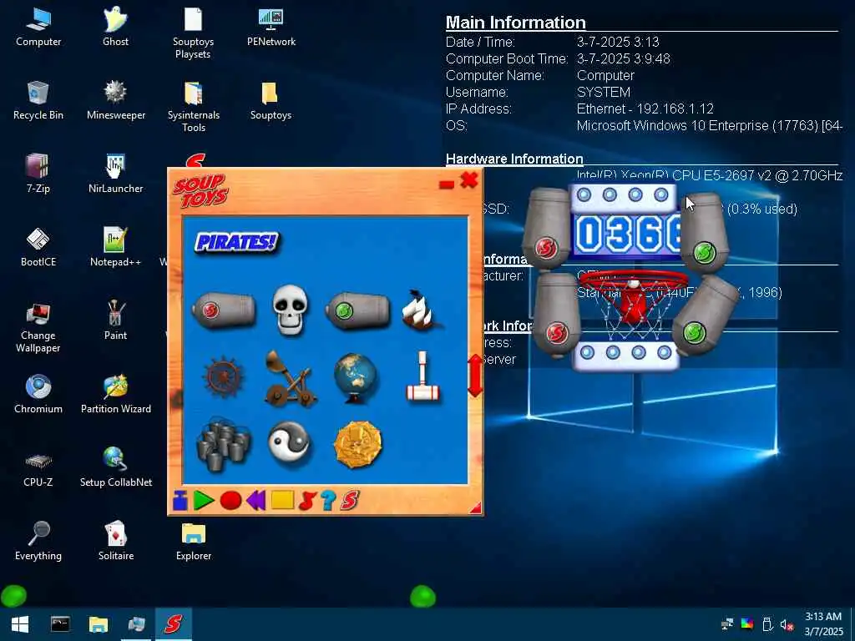Click the 0366 score counter toy
855x641 pixels.
tap(628, 235)
